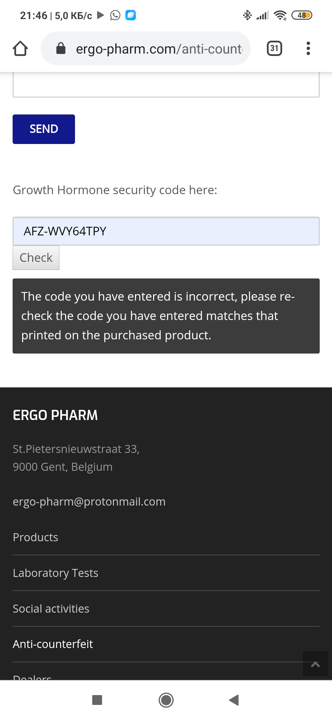The height and width of the screenshot is (720, 332).
Task: Open the tab switcher showing 31 tabs
Action: (x=274, y=48)
